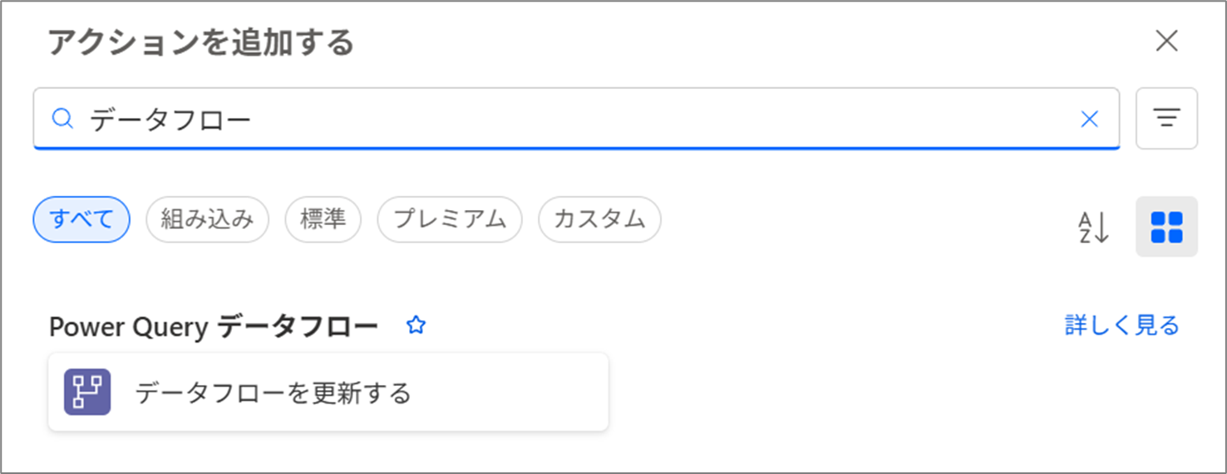Close the アクションを追加する panel
The width and height of the screenshot is (1227, 474).
(1167, 41)
